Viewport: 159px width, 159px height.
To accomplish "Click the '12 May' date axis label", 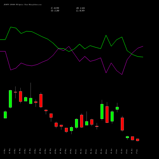I will pyautogui.click(x=10, y=151).
